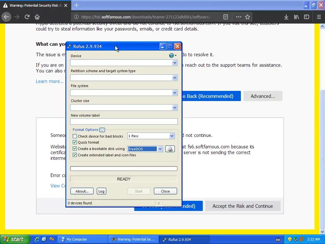This screenshot has width=325, height=244.
Task: Close the Warning tab in Firefox
Action: [x=66, y=5]
